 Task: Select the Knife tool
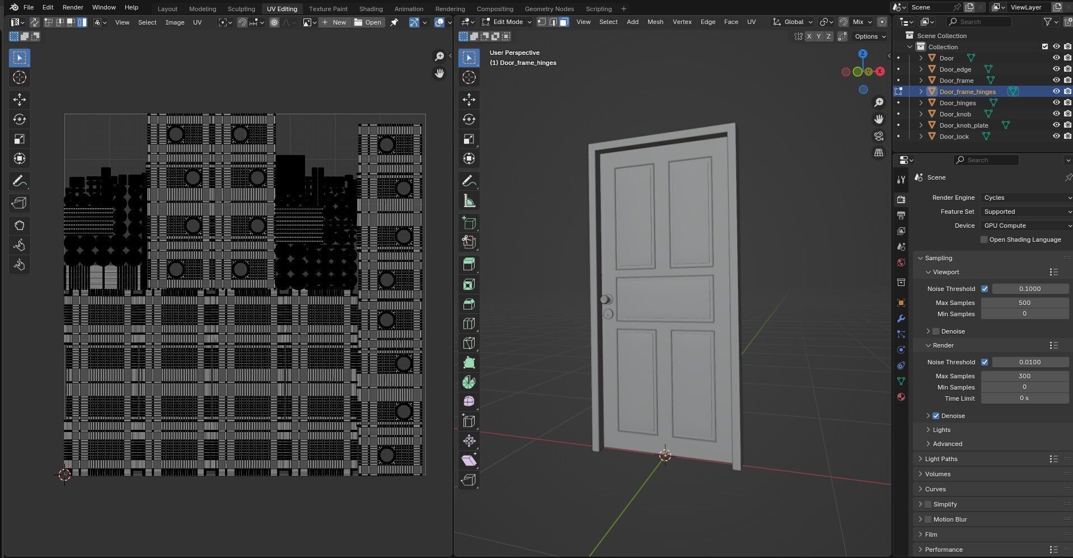coord(469,343)
